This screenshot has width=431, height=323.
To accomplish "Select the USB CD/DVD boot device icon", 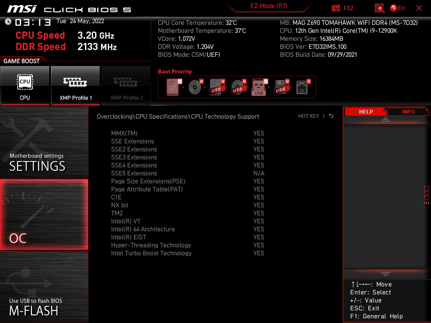I will click(239, 87).
